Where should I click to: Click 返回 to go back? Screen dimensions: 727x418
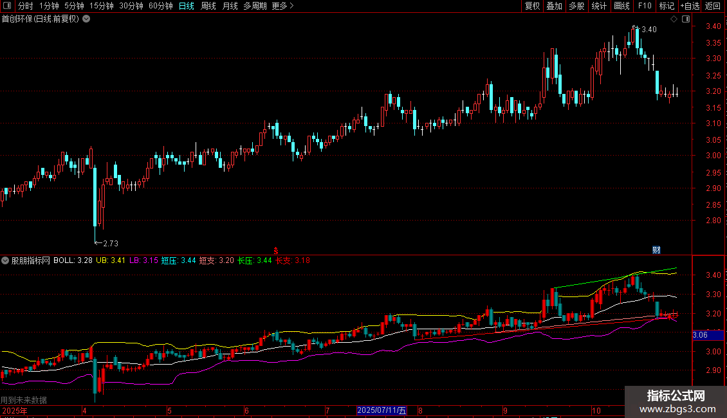click(713, 6)
